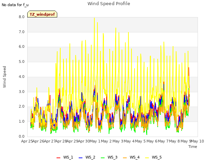Image resolution: width=218 pixels, height=164 pixels.
Task: Click the May 7 date tick
Action: pos(163,141)
